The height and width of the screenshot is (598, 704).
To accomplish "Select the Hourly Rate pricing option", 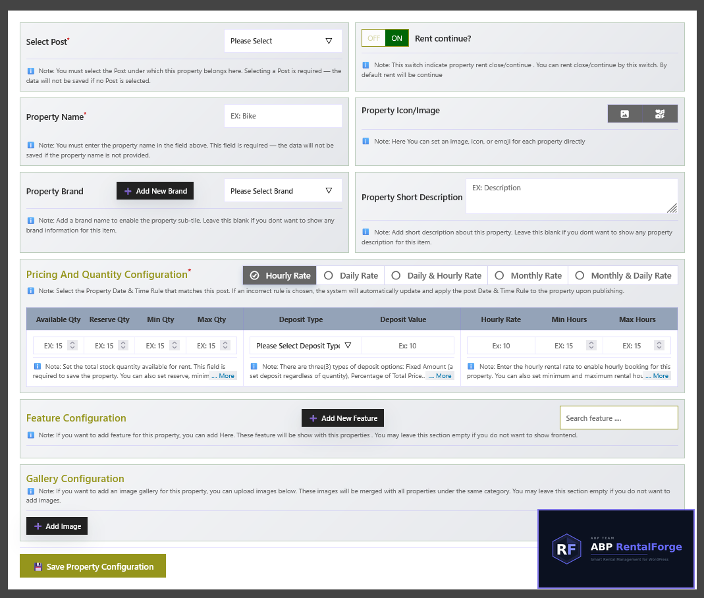I will point(280,276).
